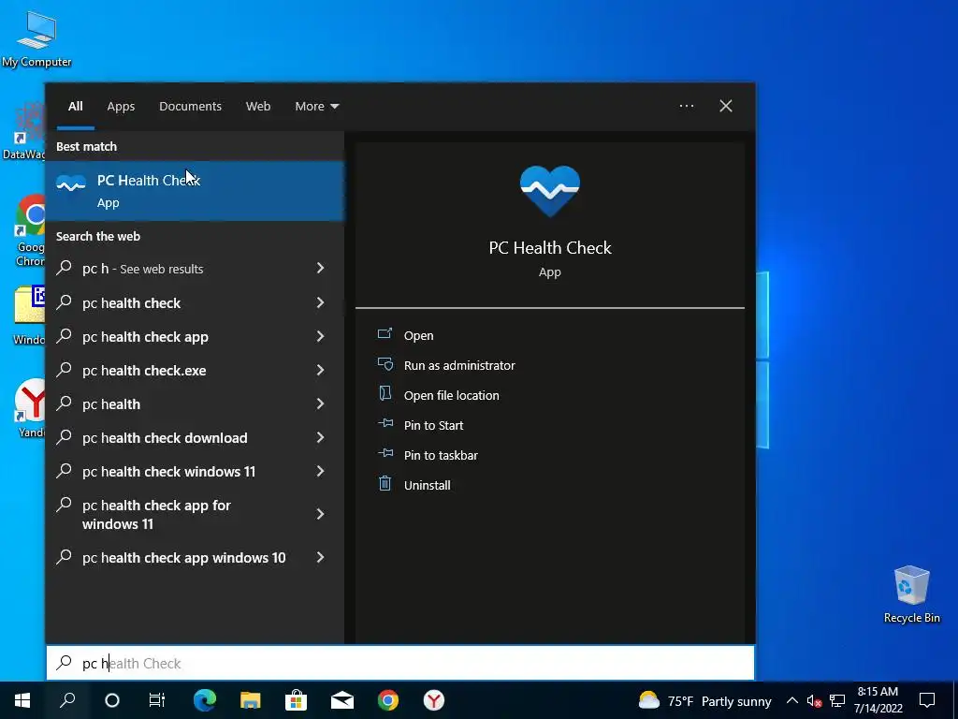This screenshot has height=719, width=958.
Task: Choose Run as administrator
Action: [459, 365]
